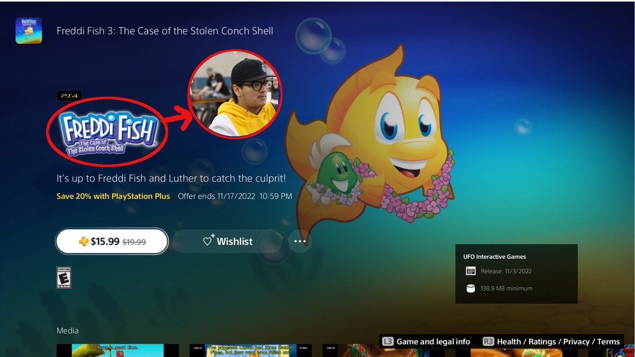635x357 pixels.
Task: Click the 'Release: 11/3/2022' text
Action: coord(506,271)
